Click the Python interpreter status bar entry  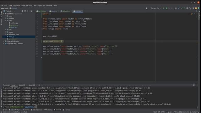[x=181, y=112]
